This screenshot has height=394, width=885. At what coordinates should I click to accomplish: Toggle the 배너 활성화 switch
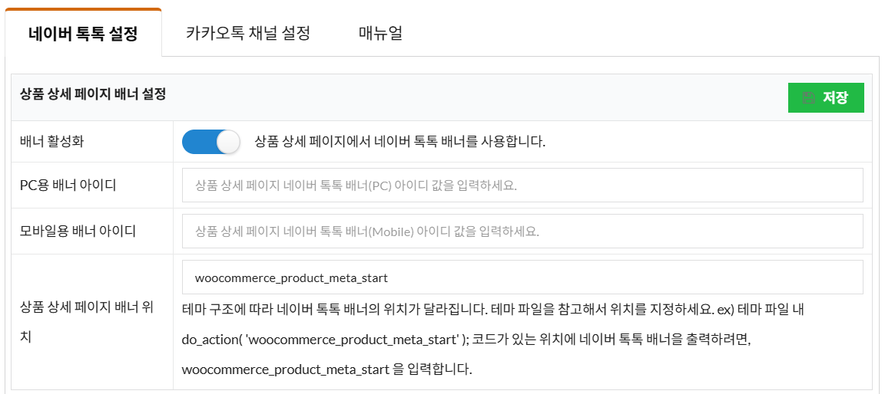pos(210,142)
